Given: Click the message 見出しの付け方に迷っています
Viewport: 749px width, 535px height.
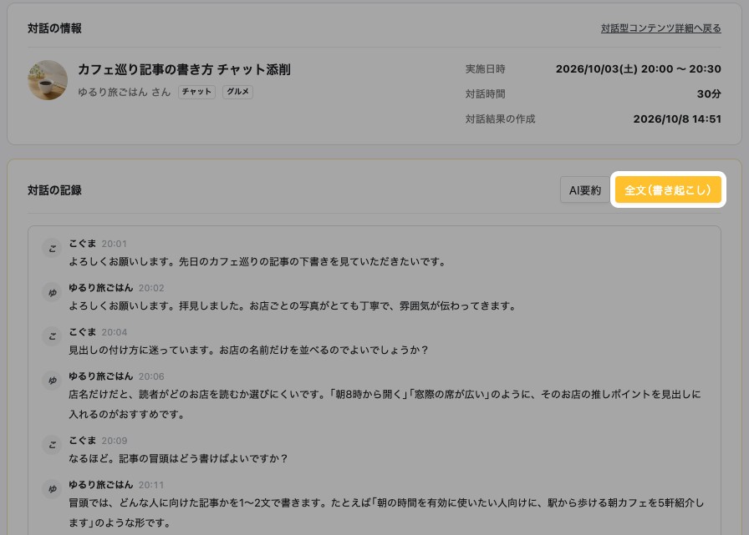Looking at the screenshot, I should pyautogui.click(x=248, y=350).
